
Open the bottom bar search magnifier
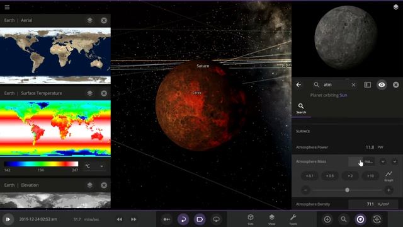pos(344,219)
